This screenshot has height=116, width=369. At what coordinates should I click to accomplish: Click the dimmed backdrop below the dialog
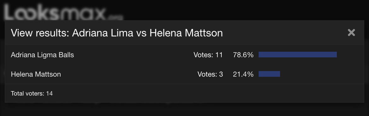pos(184,109)
